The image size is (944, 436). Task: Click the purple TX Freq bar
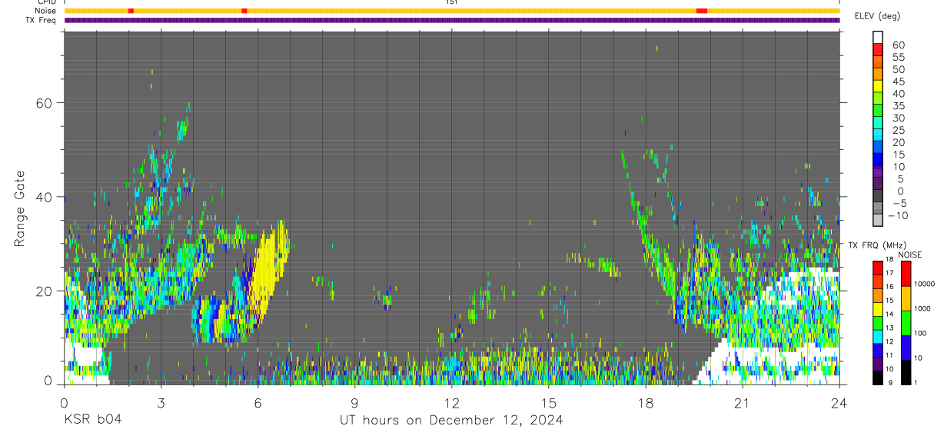(x=452, y=20)
